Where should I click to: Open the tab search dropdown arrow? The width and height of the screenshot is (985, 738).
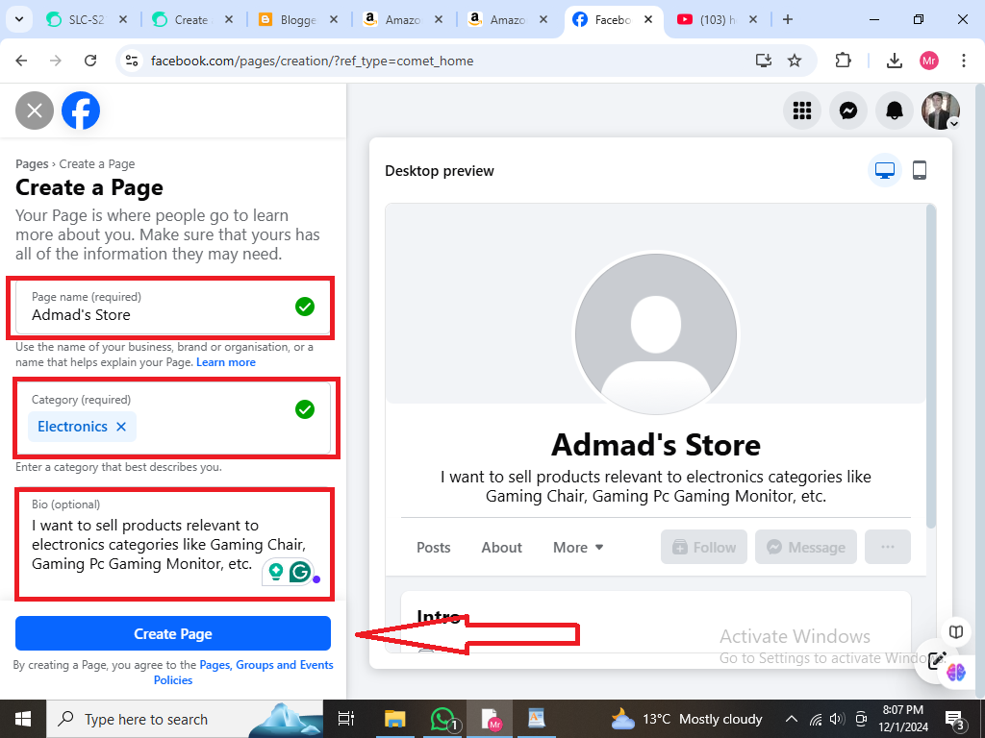click(19, 19)
